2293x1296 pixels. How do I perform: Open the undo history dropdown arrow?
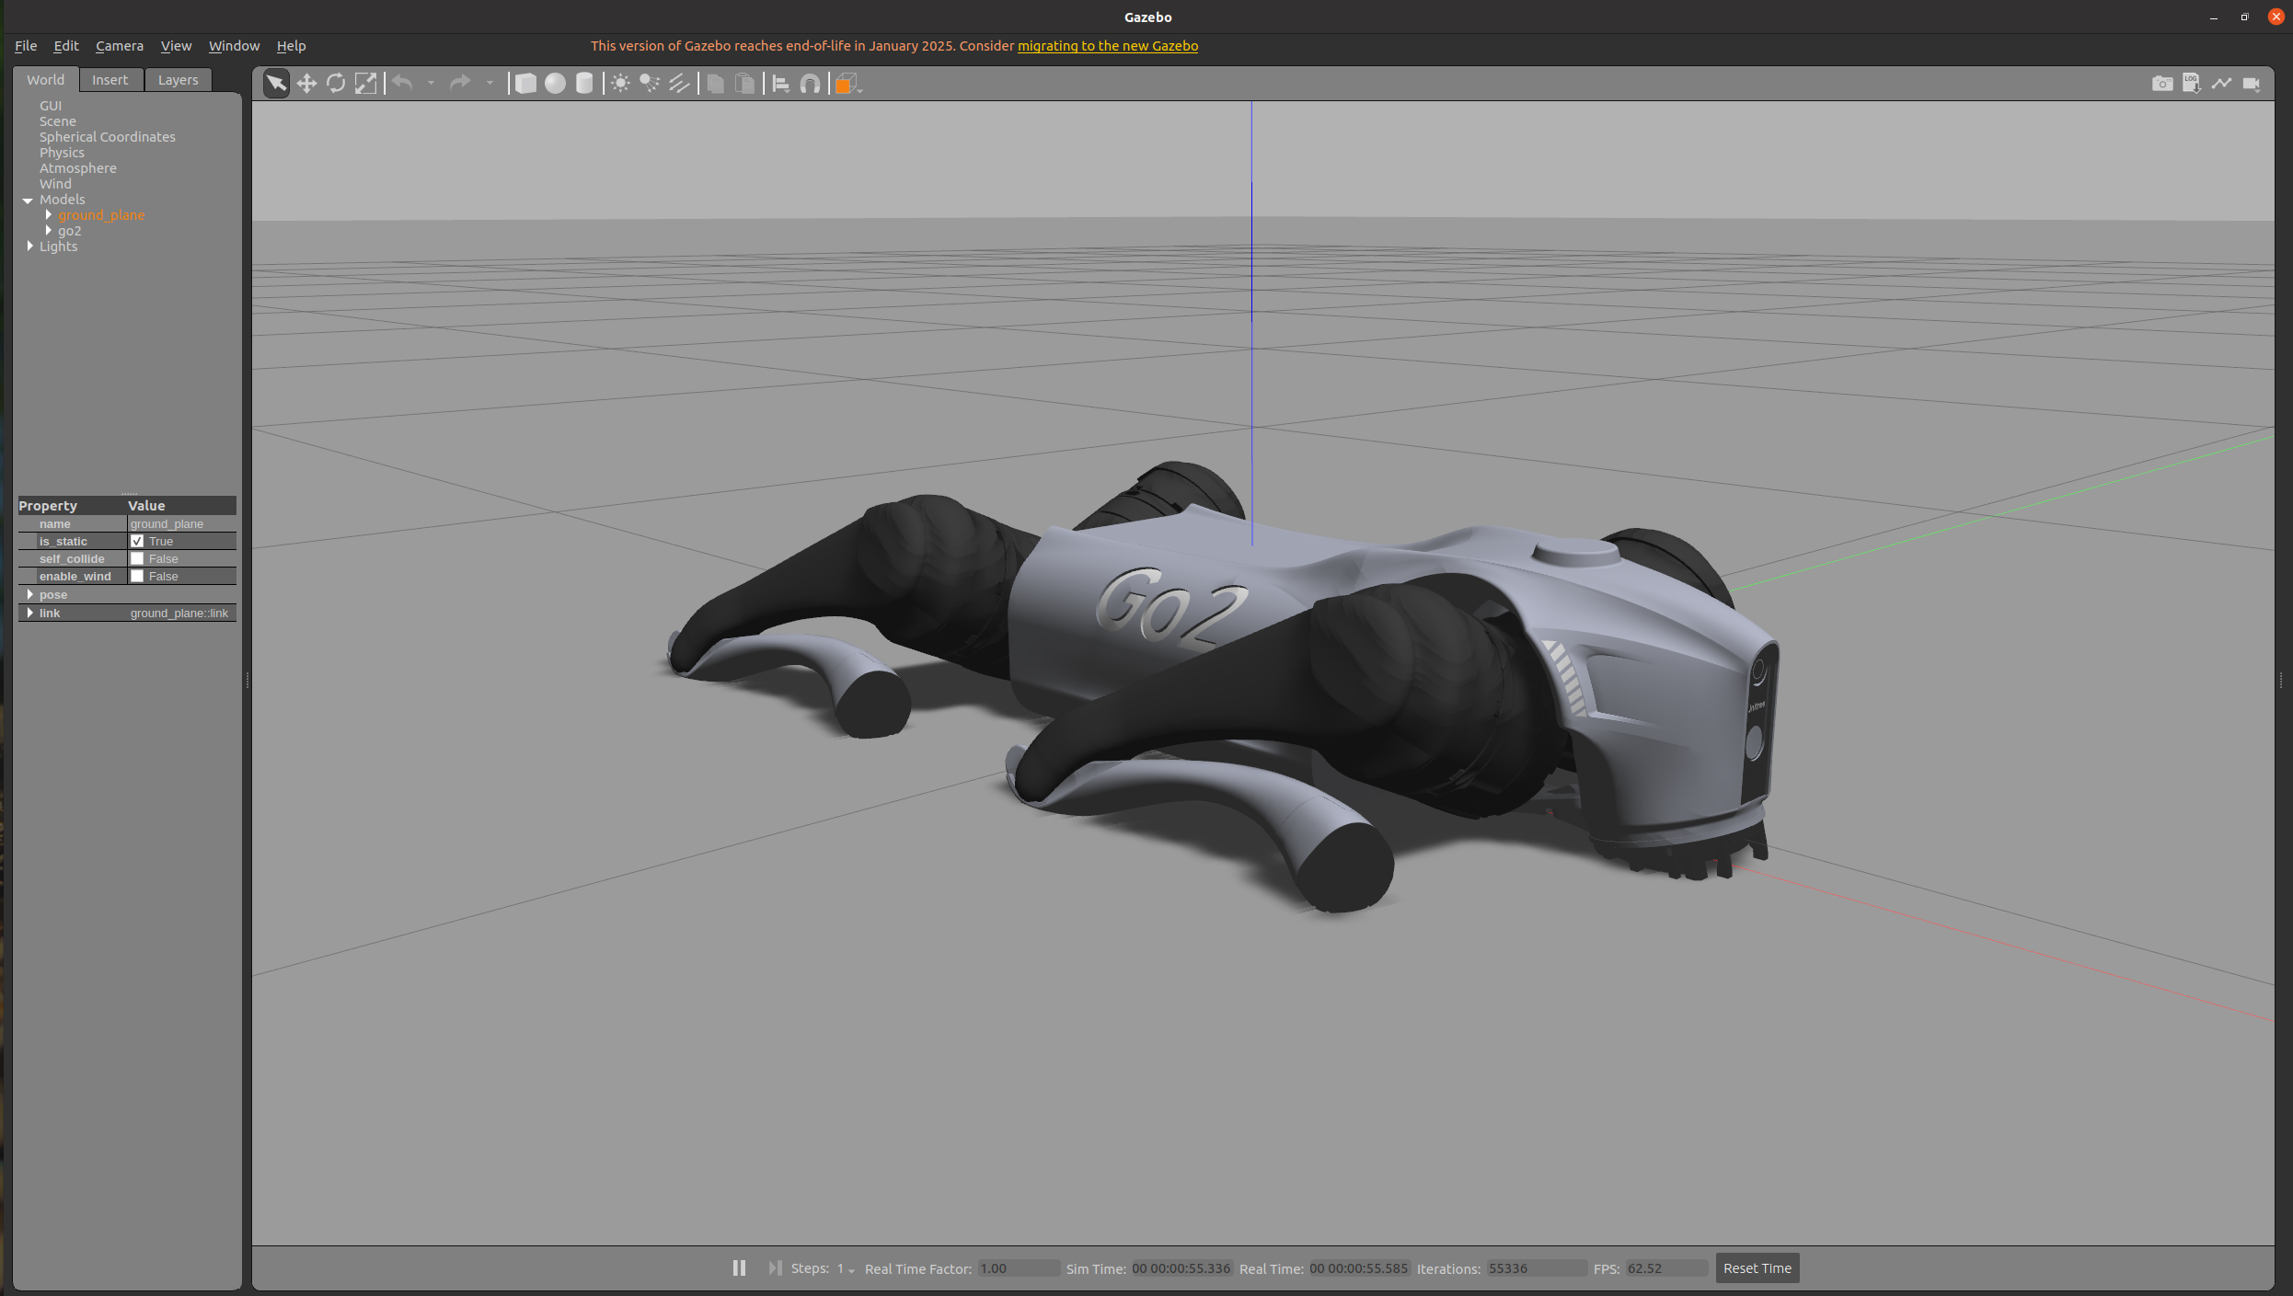[x=431, y=84]
